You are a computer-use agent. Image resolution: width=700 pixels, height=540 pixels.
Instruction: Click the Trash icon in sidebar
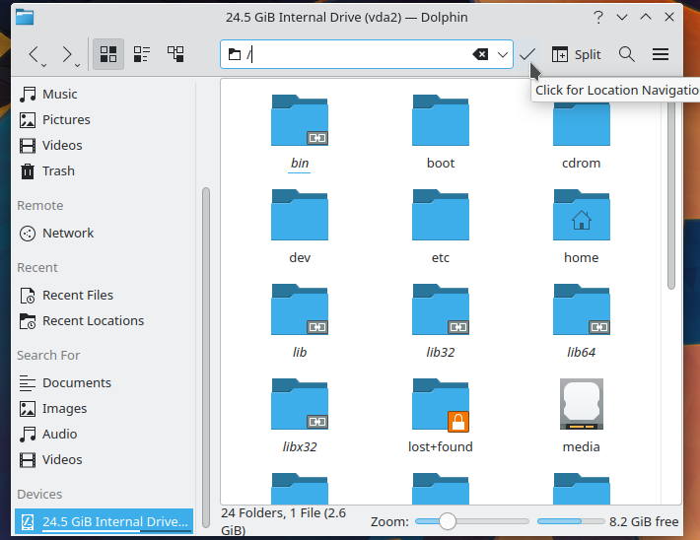28,170
